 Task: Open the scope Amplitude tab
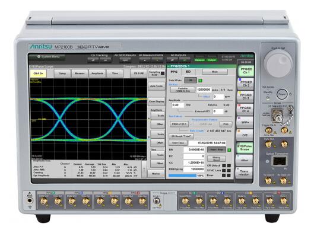coord(97,74)
